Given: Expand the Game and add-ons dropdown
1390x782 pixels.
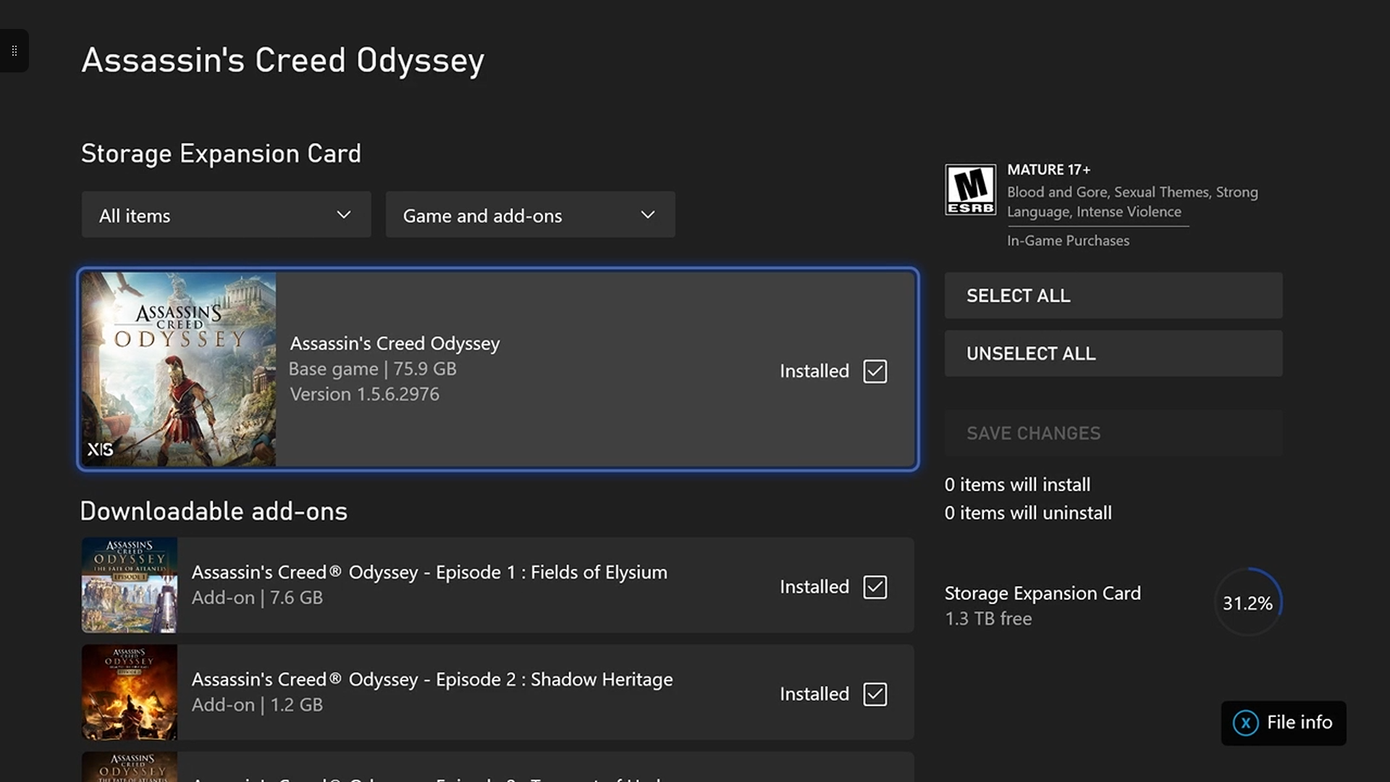Looking at the screenshot, I should [530, 215].
